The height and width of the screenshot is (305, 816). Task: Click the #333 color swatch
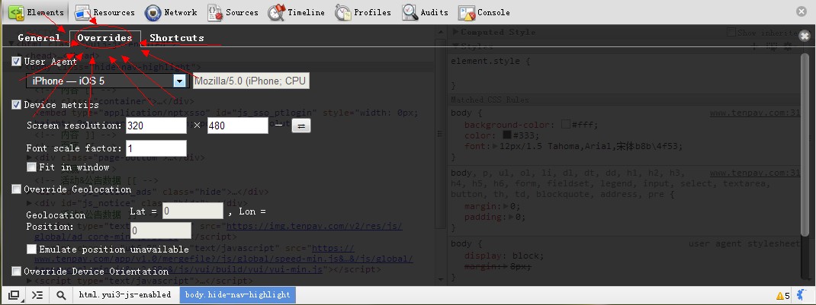click(507, 135)
